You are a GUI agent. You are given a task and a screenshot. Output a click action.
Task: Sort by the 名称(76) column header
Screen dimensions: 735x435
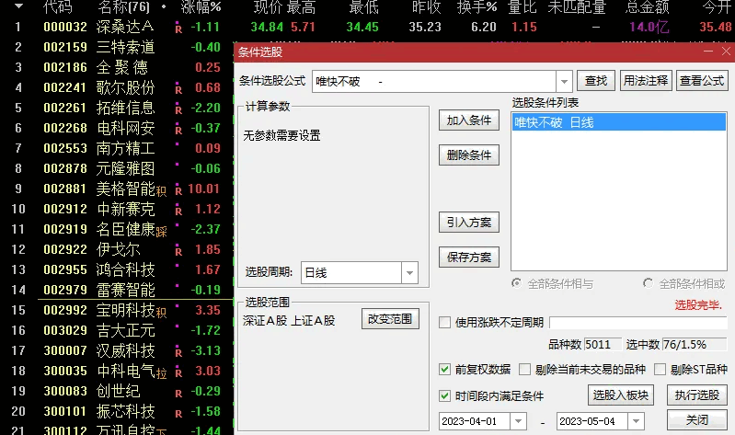[x=123, y=7]
